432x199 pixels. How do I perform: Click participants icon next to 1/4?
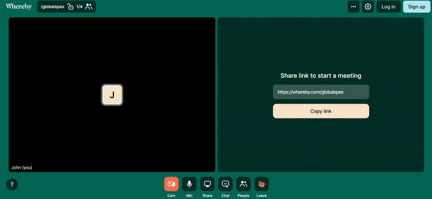click(x=89, y=7)
